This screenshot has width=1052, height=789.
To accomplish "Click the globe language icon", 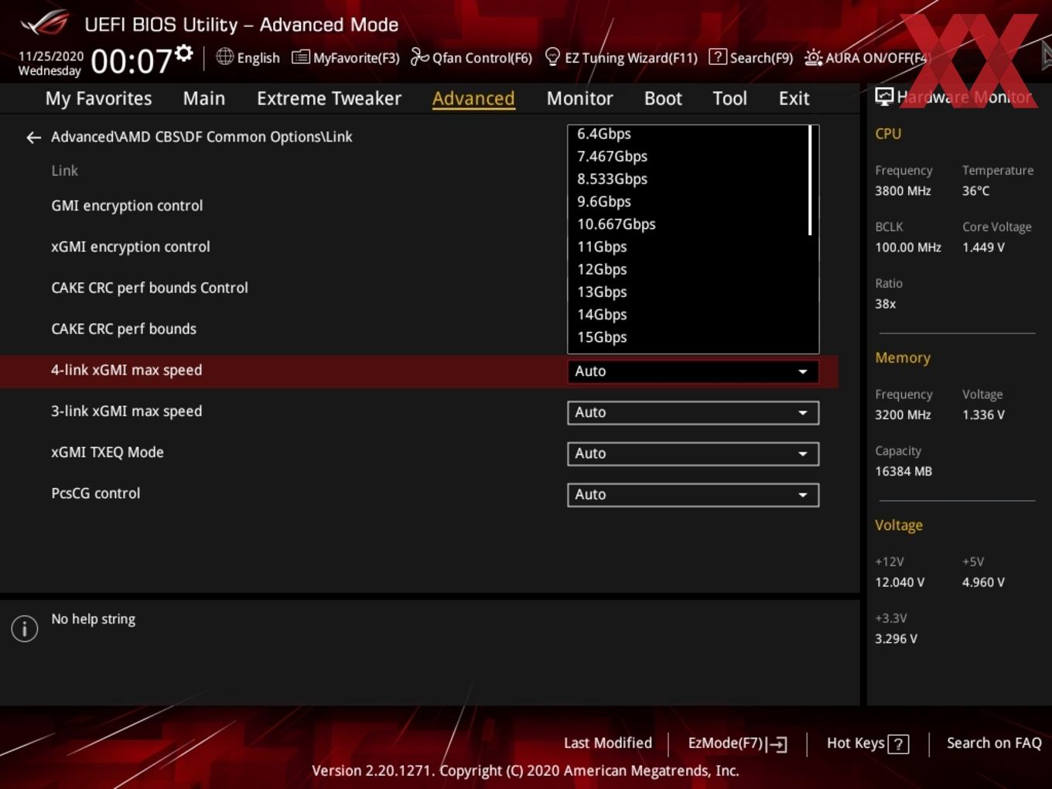I will tap(224, 56).
